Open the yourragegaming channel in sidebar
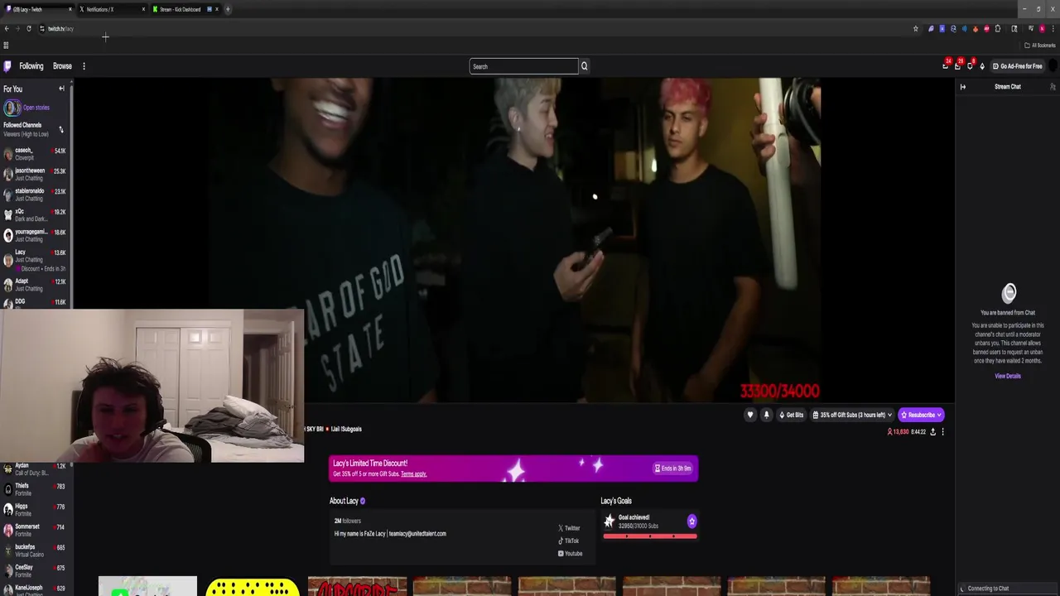Viewport: 1060px width, 596px height. point(35,235)
